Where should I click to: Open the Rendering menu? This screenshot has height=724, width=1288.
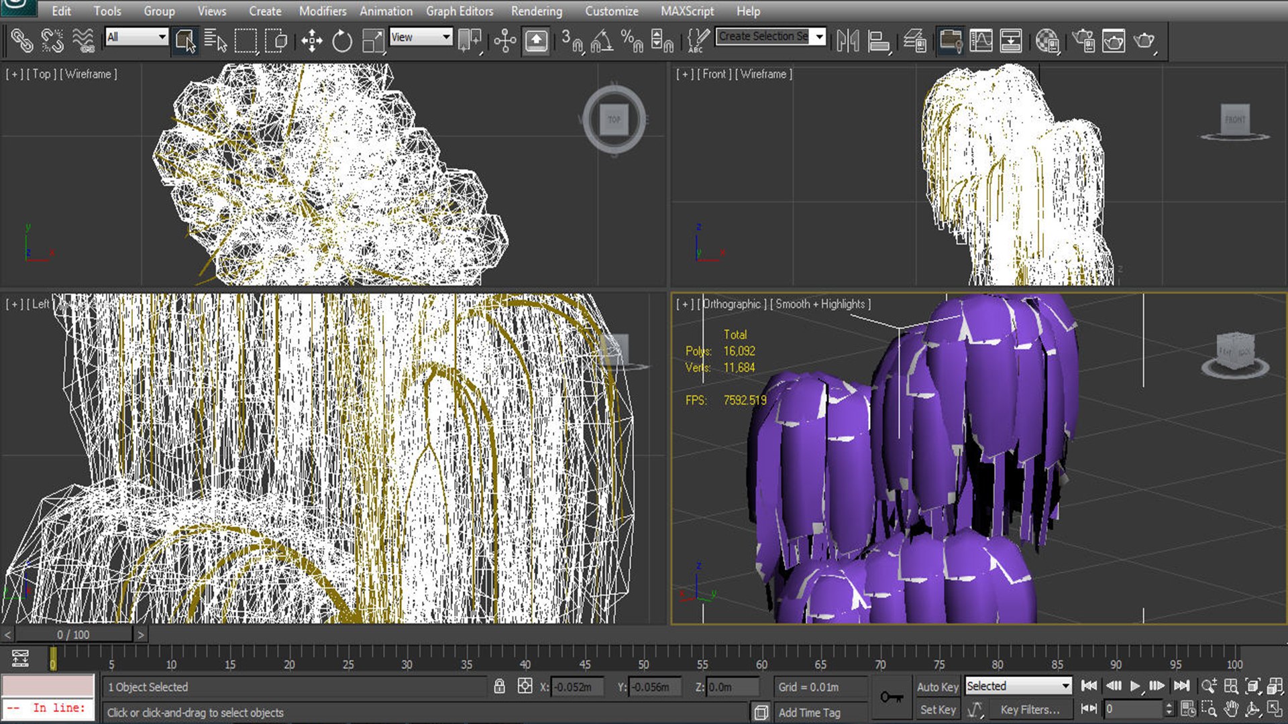point(537,11)
